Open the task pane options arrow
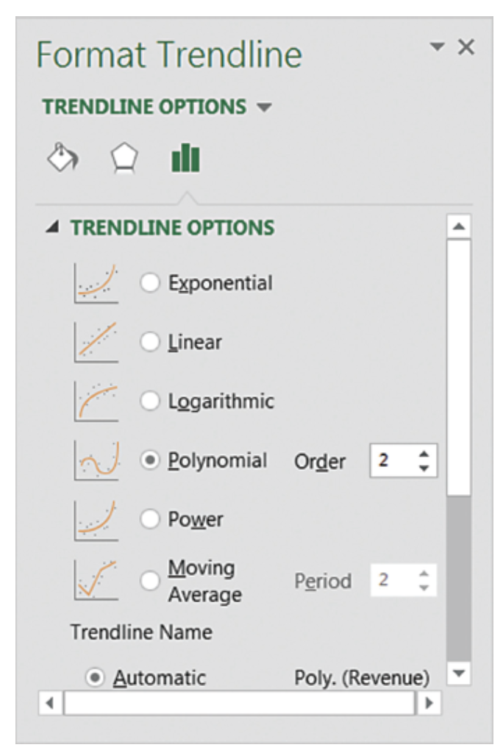Screen dimensions: 503x753 click(x=438, y=48)
